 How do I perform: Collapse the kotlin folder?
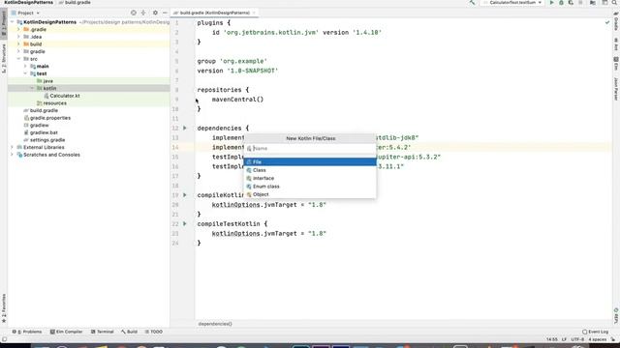pos(32,88)
